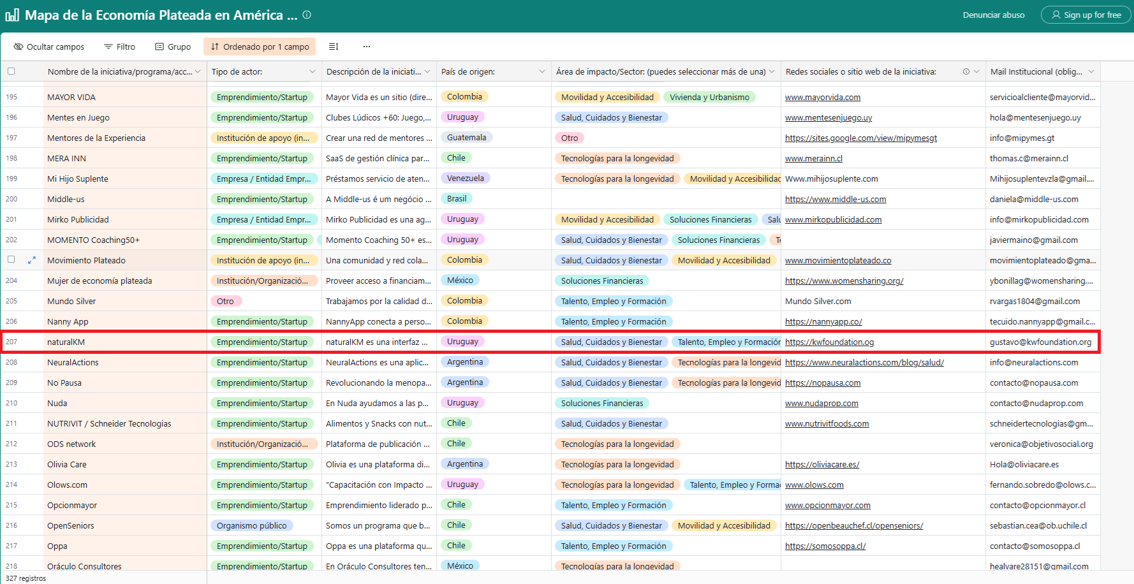1134x584 pixels.
Task: Expand the Mail Institucional column menu
Action: [x=1091, y=71]
